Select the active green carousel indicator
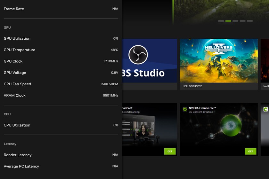The width and height of the screenshot is (269, 179). click(x=228, y=21)
